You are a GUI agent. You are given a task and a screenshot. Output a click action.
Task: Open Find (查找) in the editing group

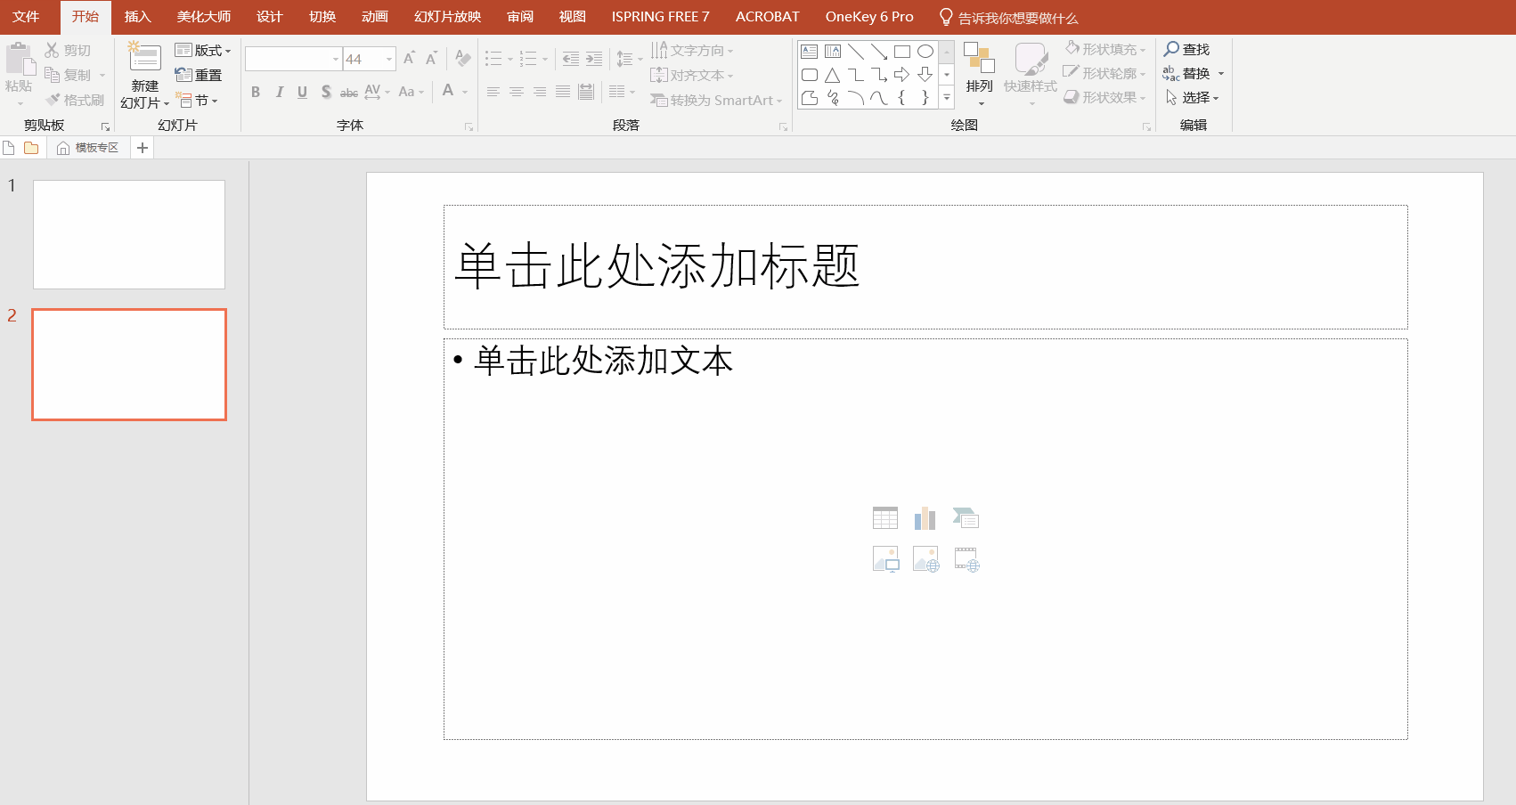[x=1189, y=49]
